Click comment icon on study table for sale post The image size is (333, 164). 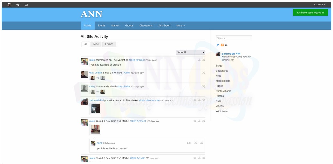coord(195,100)
